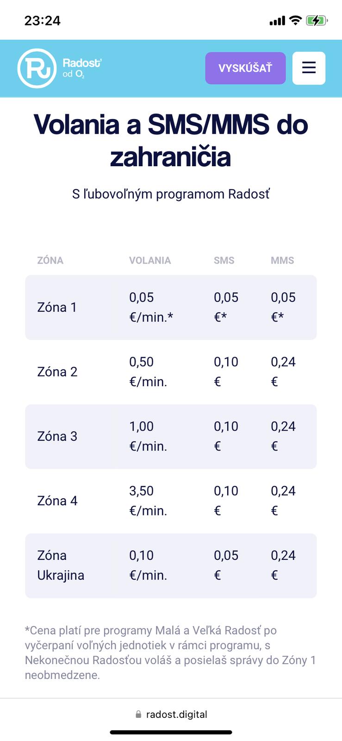
Task: Tap the cellular signal bars icon
Action: coord(277,21)
